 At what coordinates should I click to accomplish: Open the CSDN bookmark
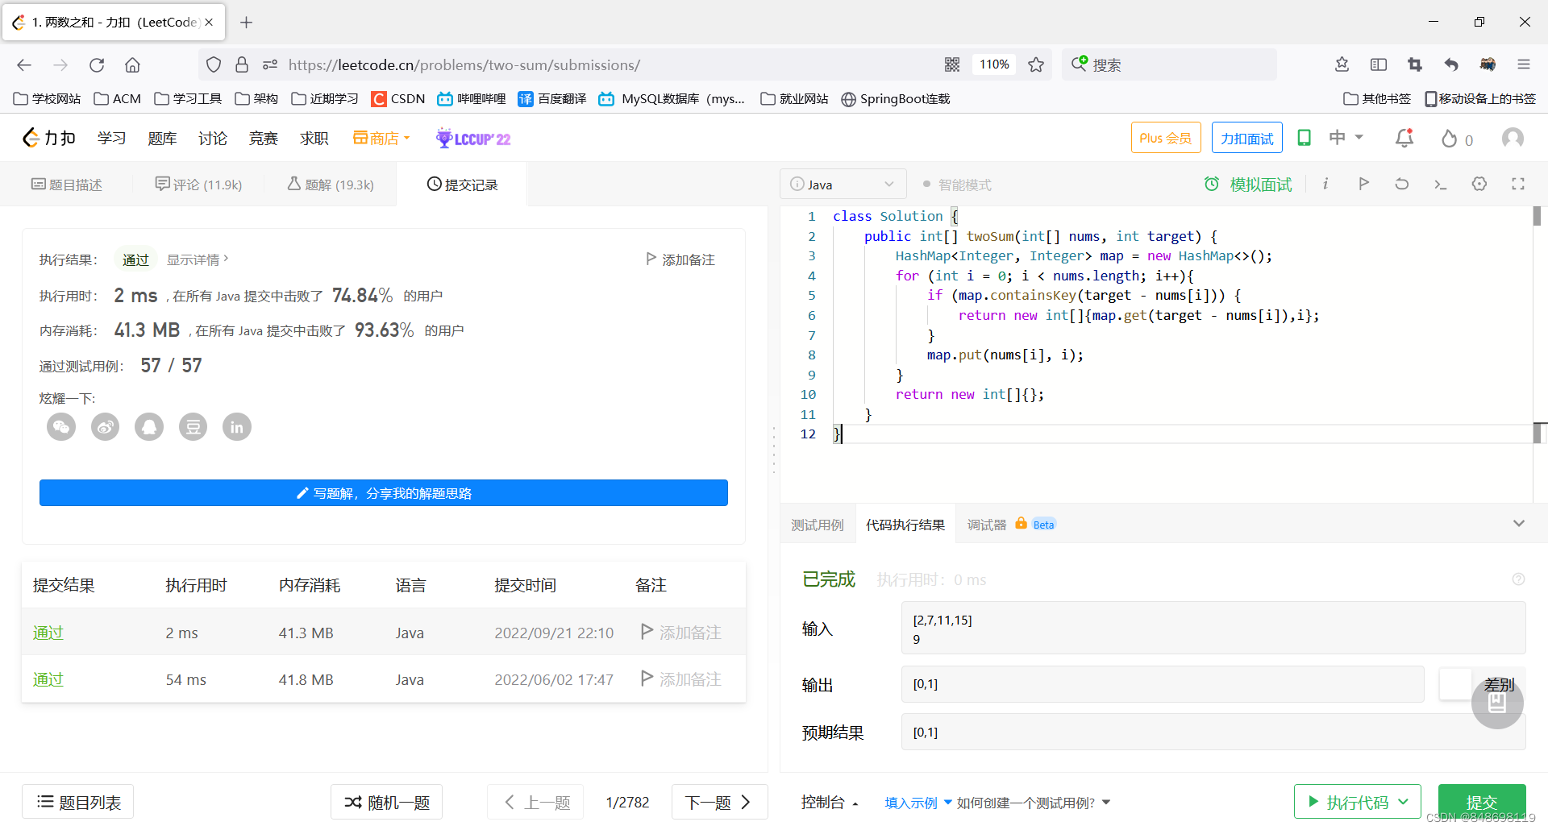(398, 98)
